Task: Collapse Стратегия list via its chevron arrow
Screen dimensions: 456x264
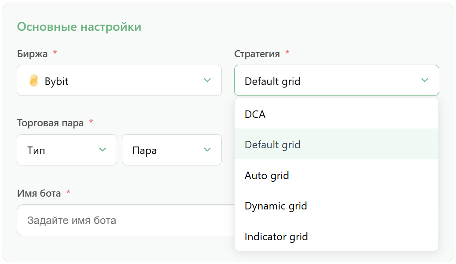Action: click(425, 80)
